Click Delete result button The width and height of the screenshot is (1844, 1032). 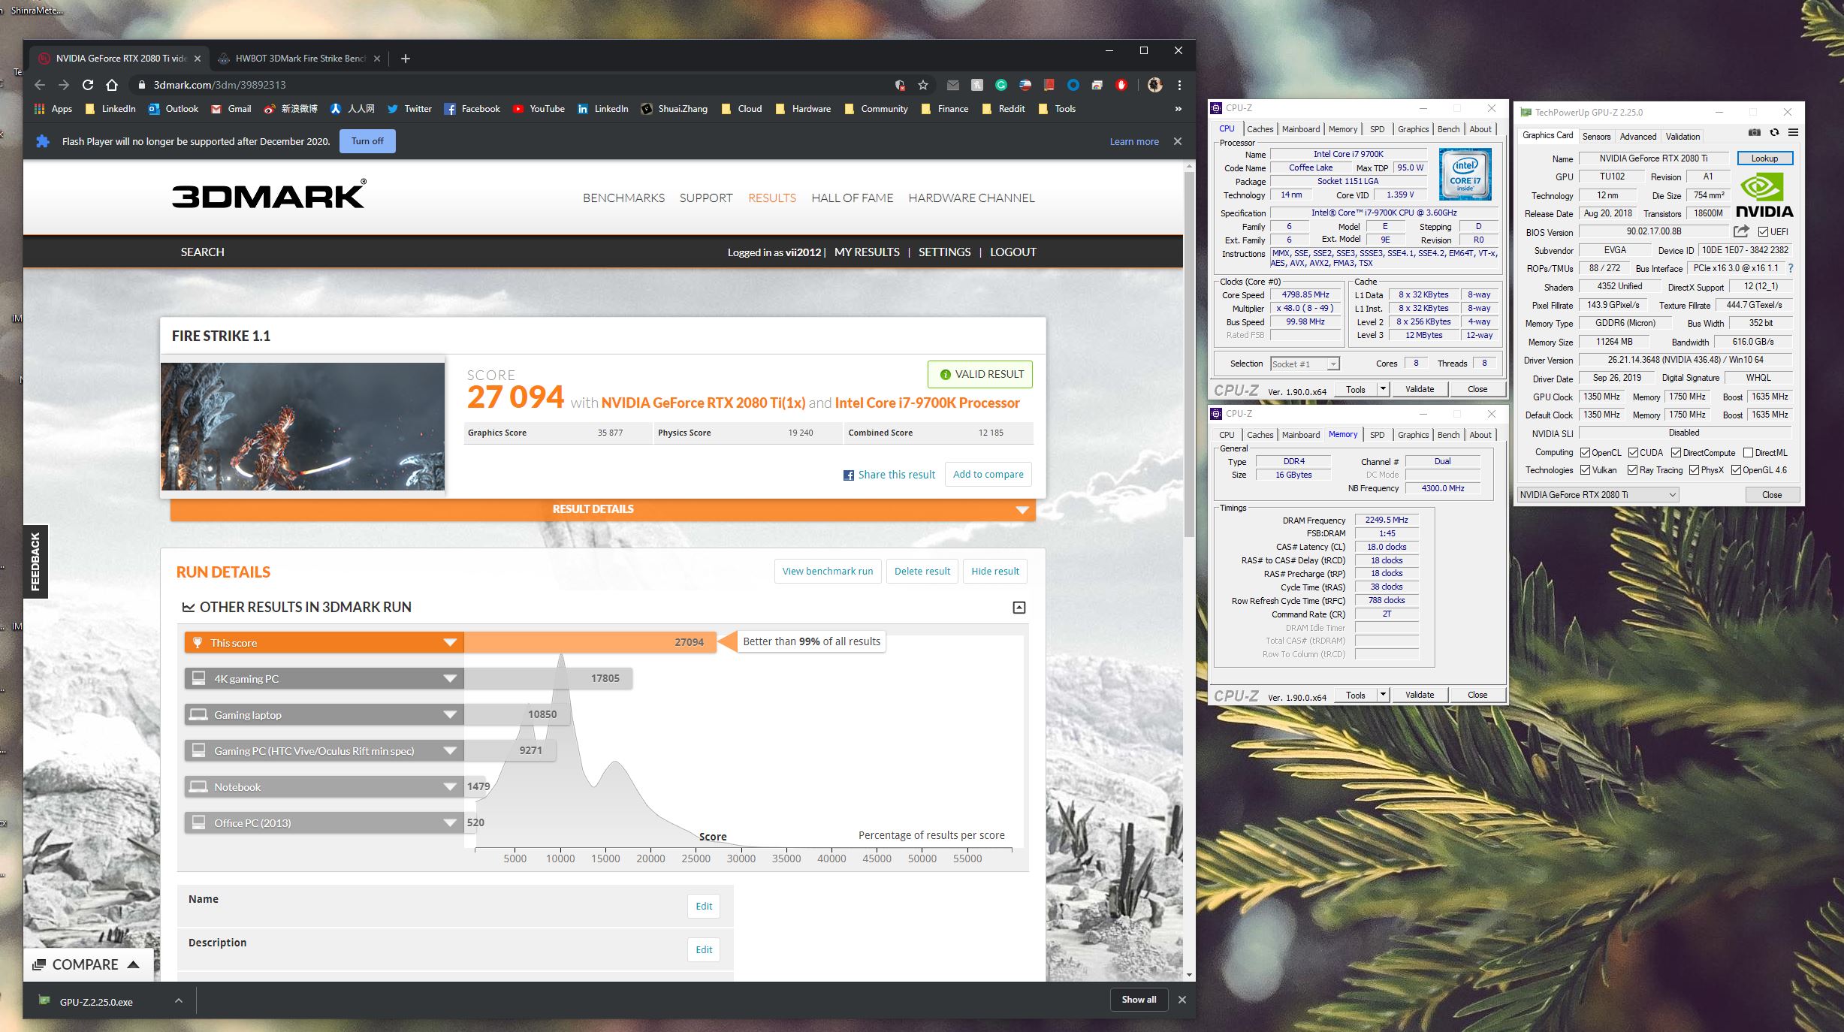(922, 572)
